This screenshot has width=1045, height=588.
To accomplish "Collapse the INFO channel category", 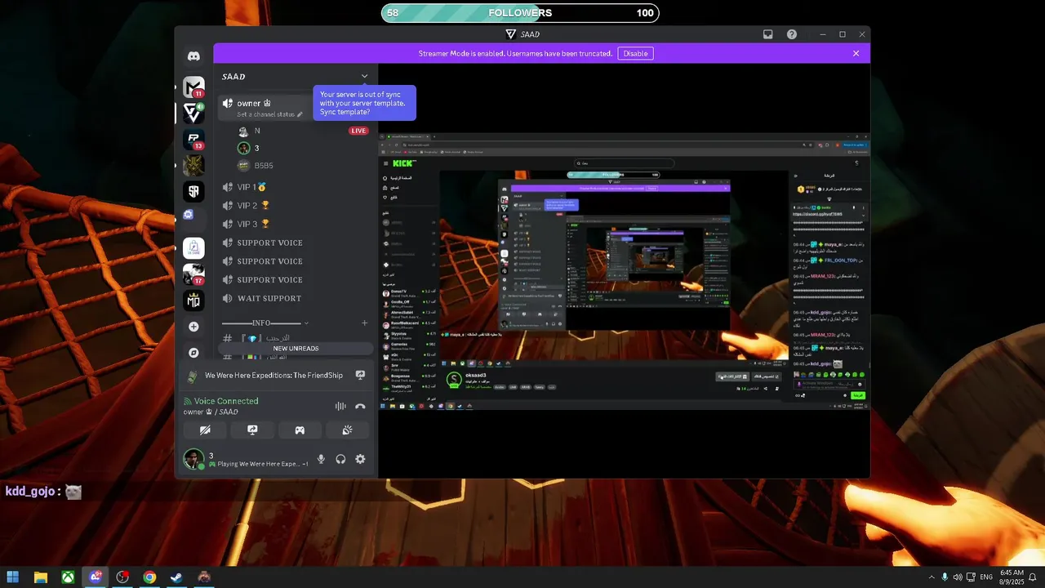I will [261, 323].
